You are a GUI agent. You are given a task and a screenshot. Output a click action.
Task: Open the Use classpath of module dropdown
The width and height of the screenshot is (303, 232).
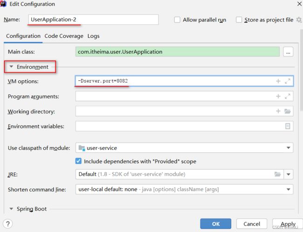coord(288,148)
